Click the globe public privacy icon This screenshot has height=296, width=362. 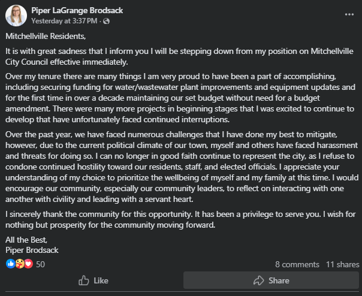coord(107,21)
